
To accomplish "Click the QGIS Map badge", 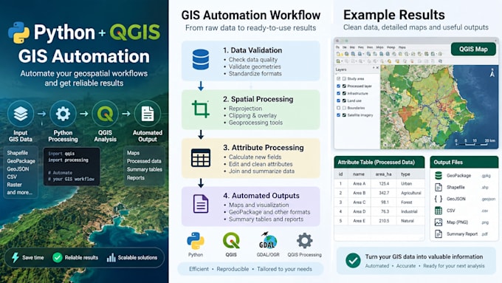I will point(473,49).
